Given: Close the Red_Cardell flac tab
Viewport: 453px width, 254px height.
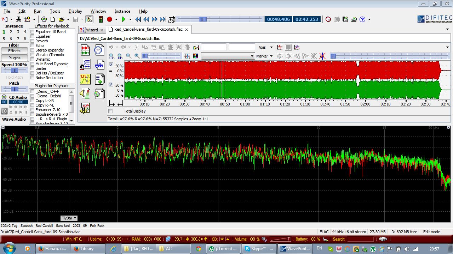Looking at the screenshot, I should 187,30.
